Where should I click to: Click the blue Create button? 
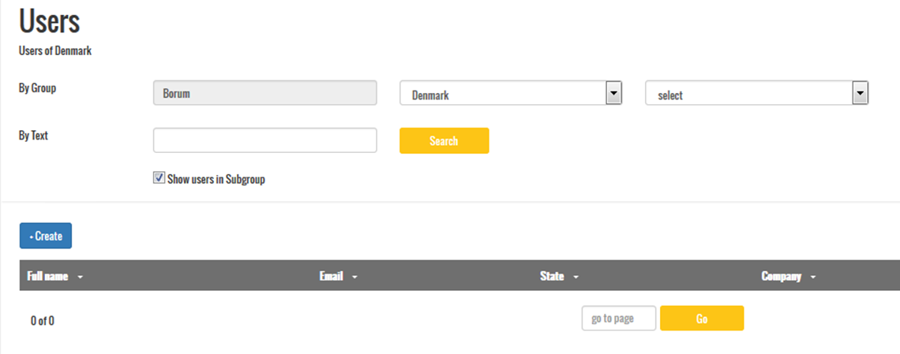point(46,236)
